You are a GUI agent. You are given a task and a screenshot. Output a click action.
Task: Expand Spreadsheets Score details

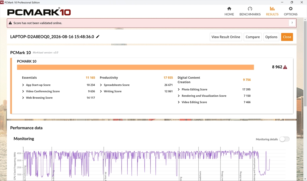[x=101, y=85]
